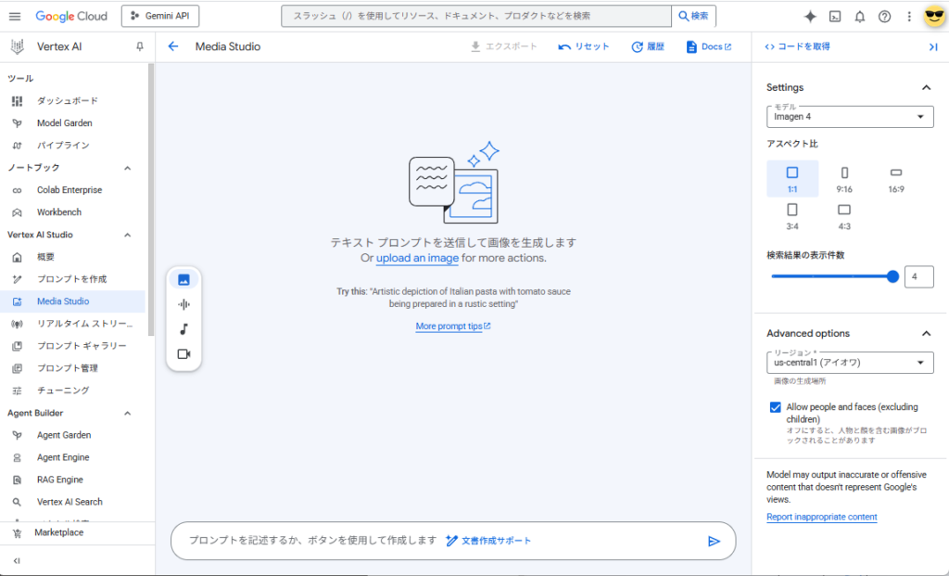Click 文書作成サポート button
The width and height of the screenshot is (949, 576).
487,541
